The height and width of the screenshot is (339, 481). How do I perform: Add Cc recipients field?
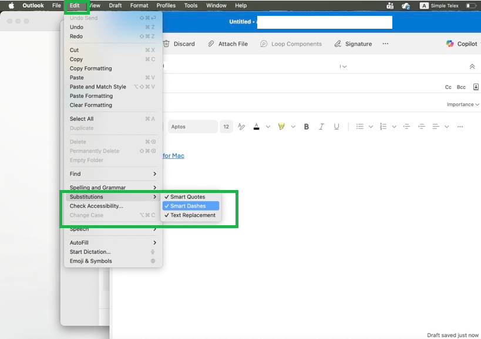(x=448, y=87)
